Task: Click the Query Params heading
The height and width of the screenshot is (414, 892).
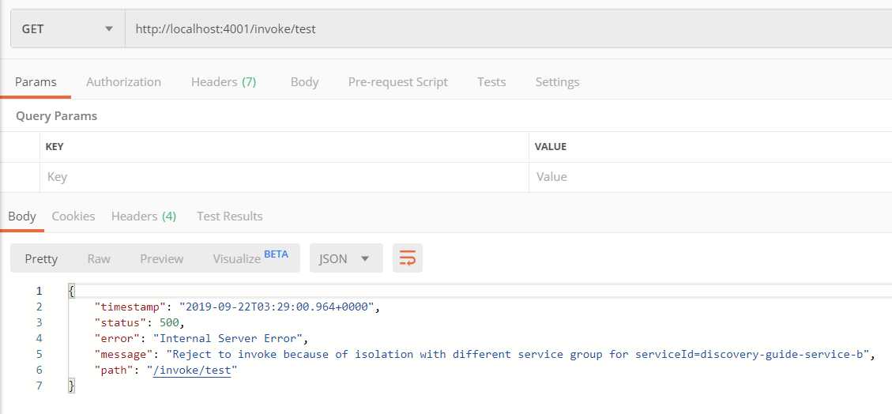Action: point(56,116)
